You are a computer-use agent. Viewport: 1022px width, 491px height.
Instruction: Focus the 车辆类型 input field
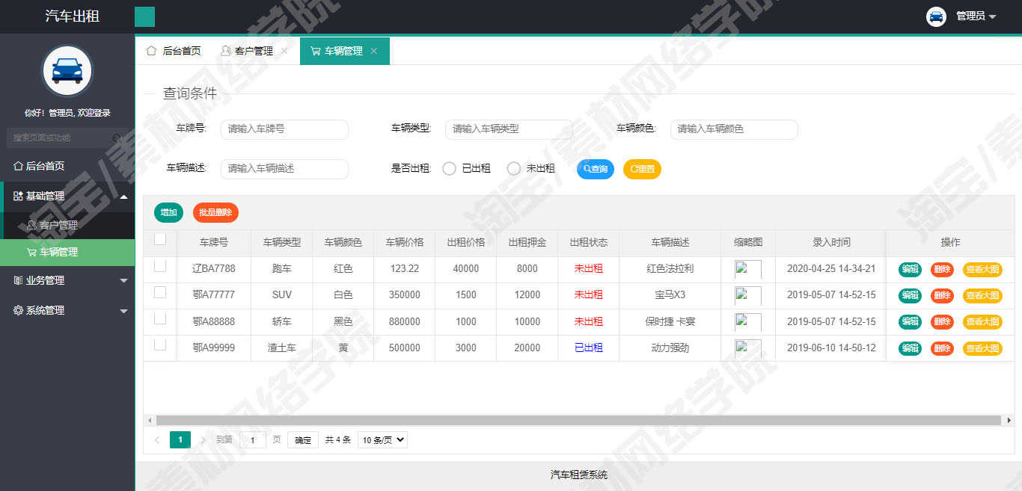click(x=509, y=129)
